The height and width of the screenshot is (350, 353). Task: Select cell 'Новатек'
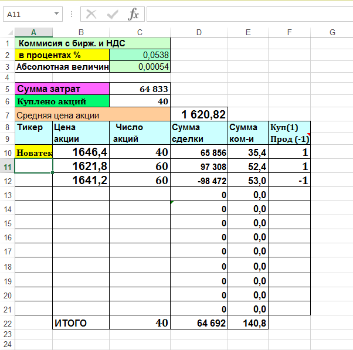point(34,152)
